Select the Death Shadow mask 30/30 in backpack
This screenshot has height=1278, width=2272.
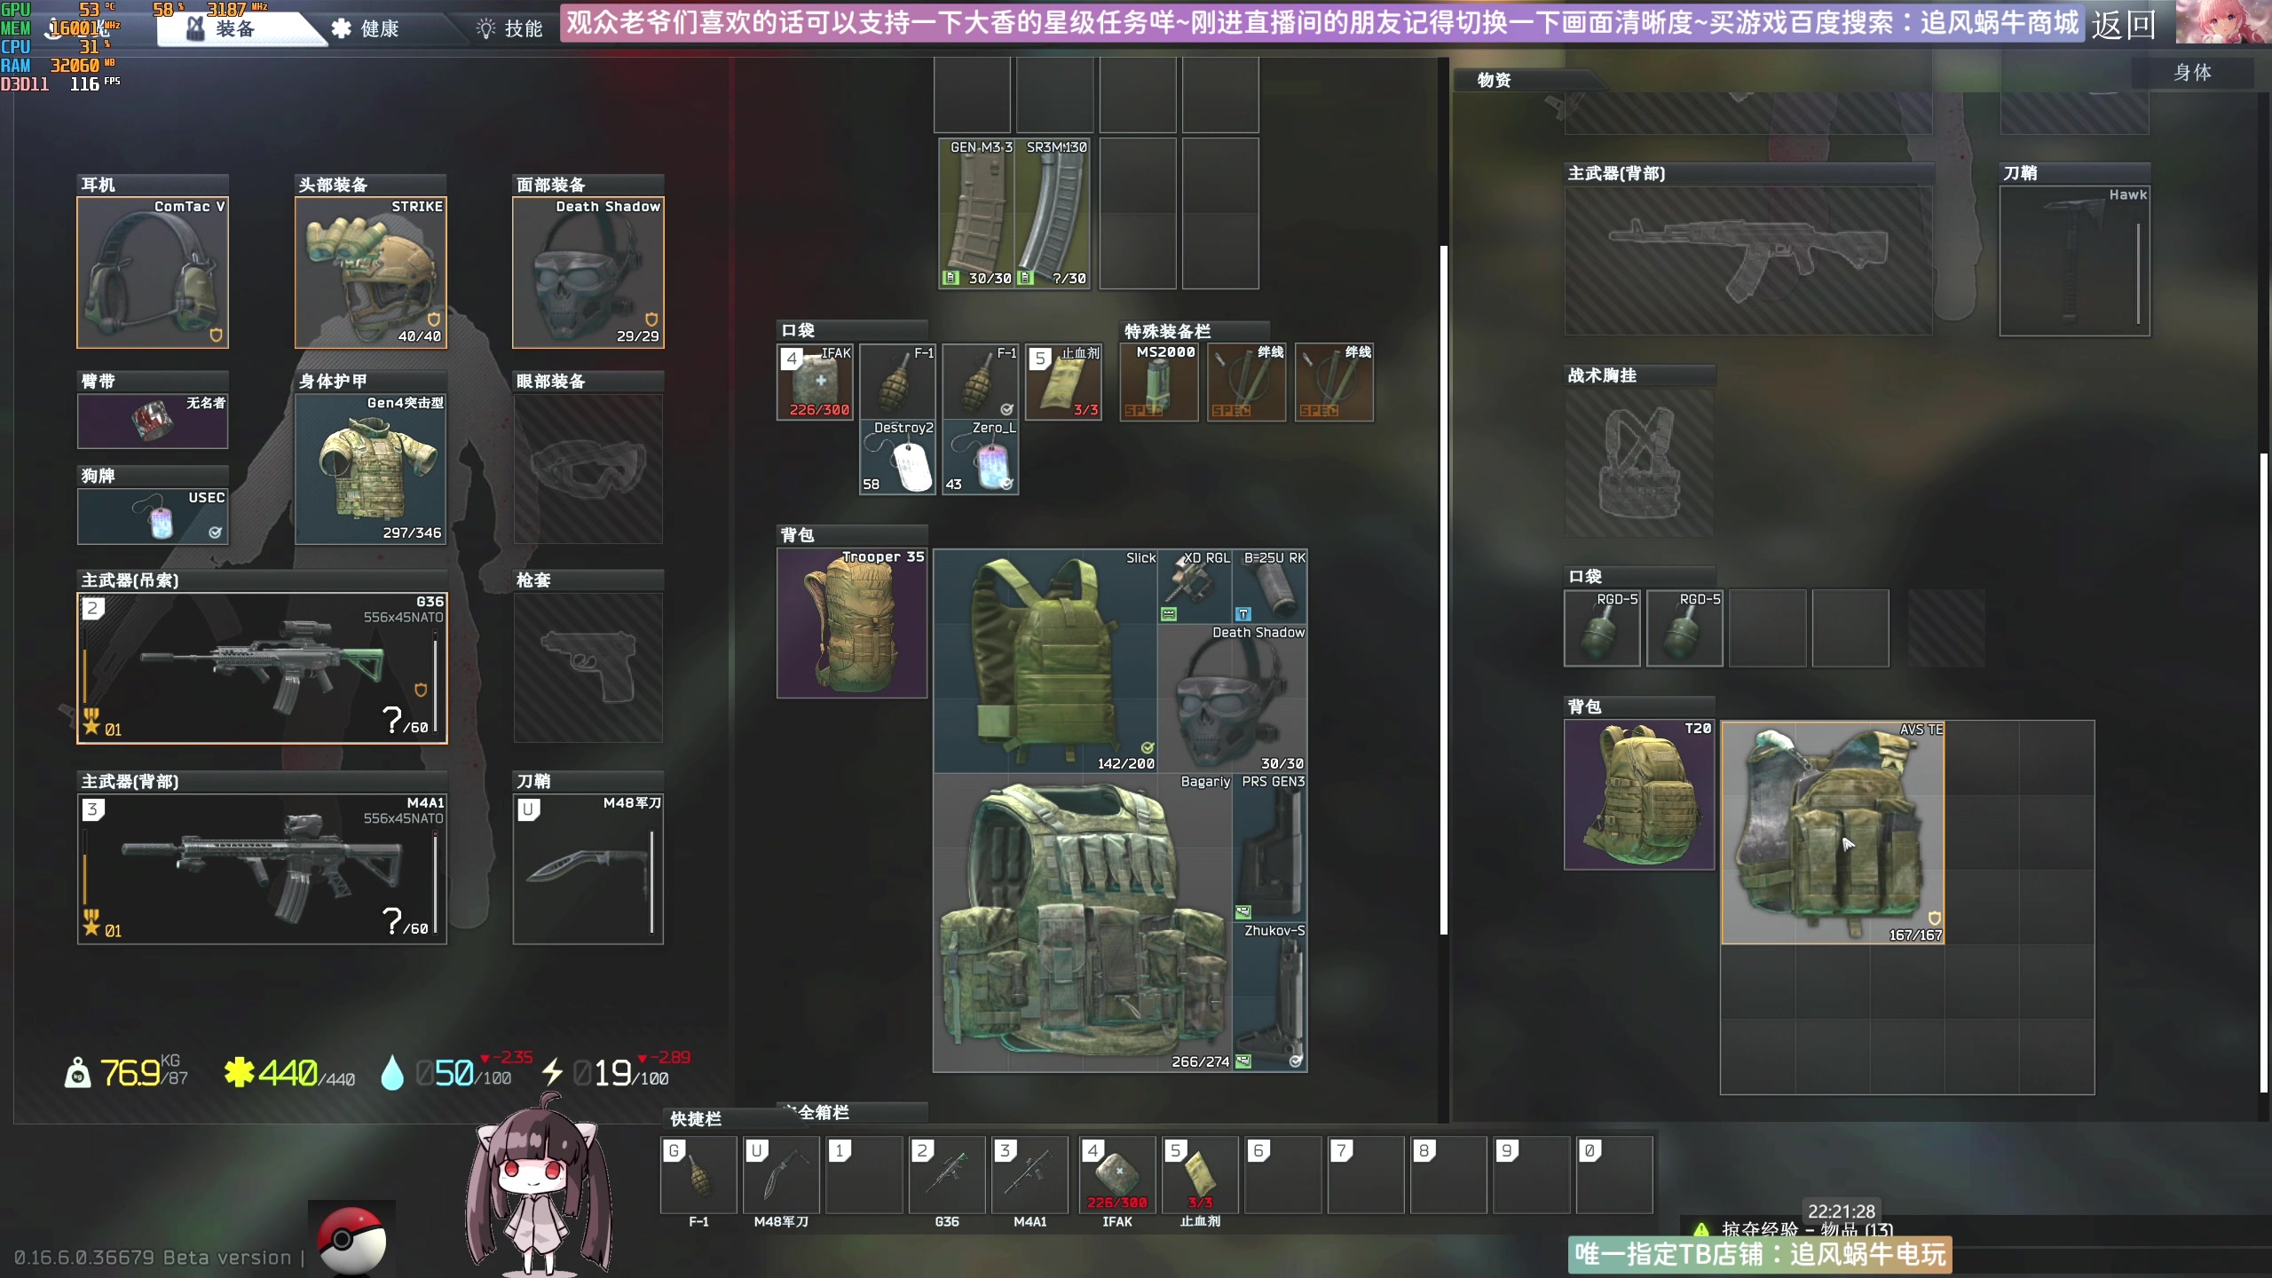point(1232,698)
